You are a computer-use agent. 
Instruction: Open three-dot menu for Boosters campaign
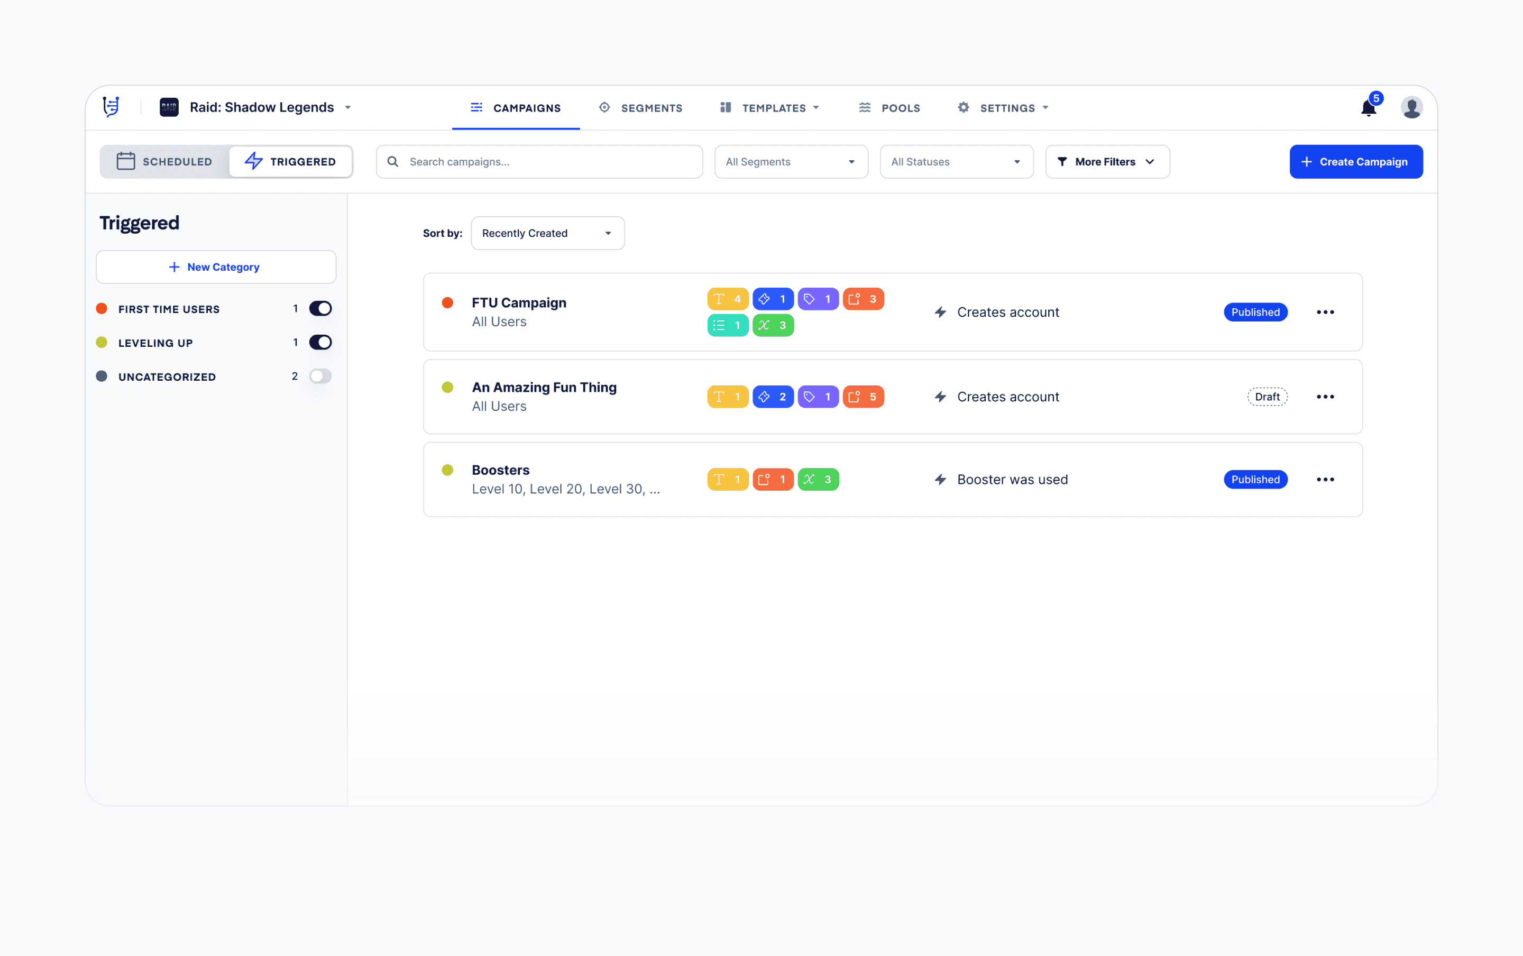pyautogui.click(x=1325, y=480)
